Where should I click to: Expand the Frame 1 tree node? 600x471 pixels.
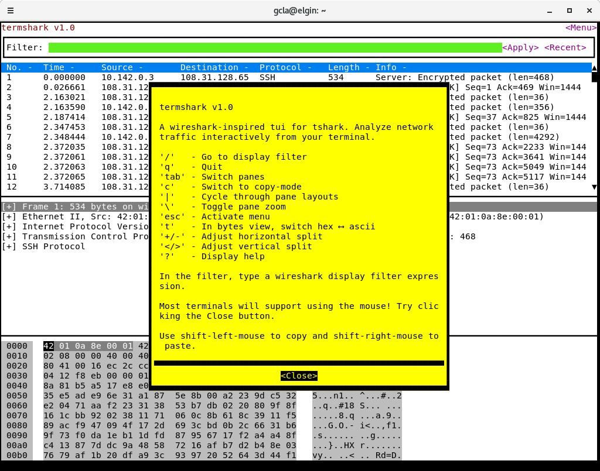[9, 207]
